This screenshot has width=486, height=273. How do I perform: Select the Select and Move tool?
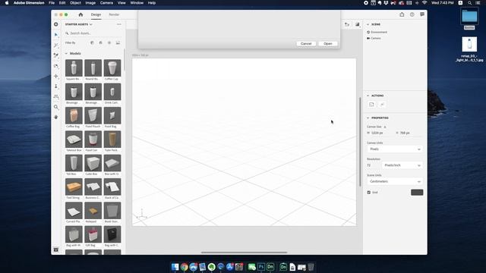[x=55, y=35]
